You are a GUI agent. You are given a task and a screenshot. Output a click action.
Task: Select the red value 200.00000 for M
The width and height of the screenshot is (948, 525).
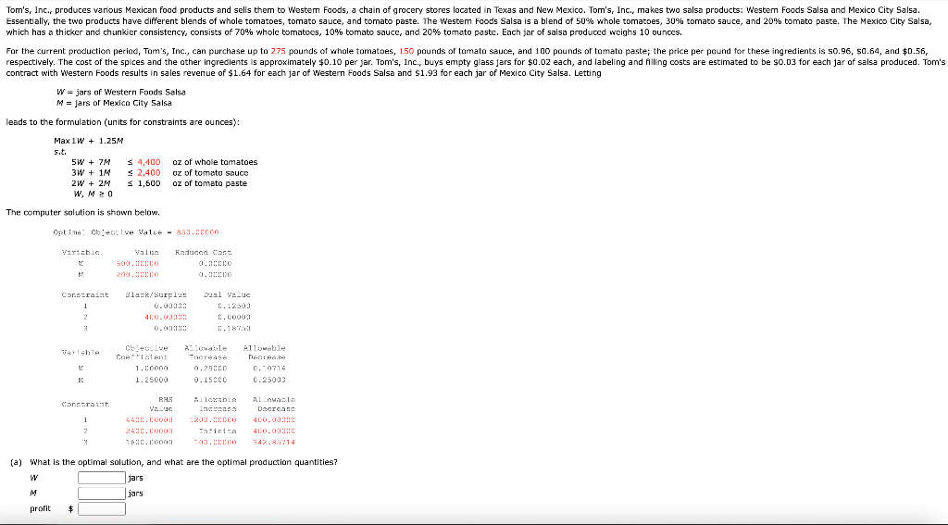click(137, 275)
